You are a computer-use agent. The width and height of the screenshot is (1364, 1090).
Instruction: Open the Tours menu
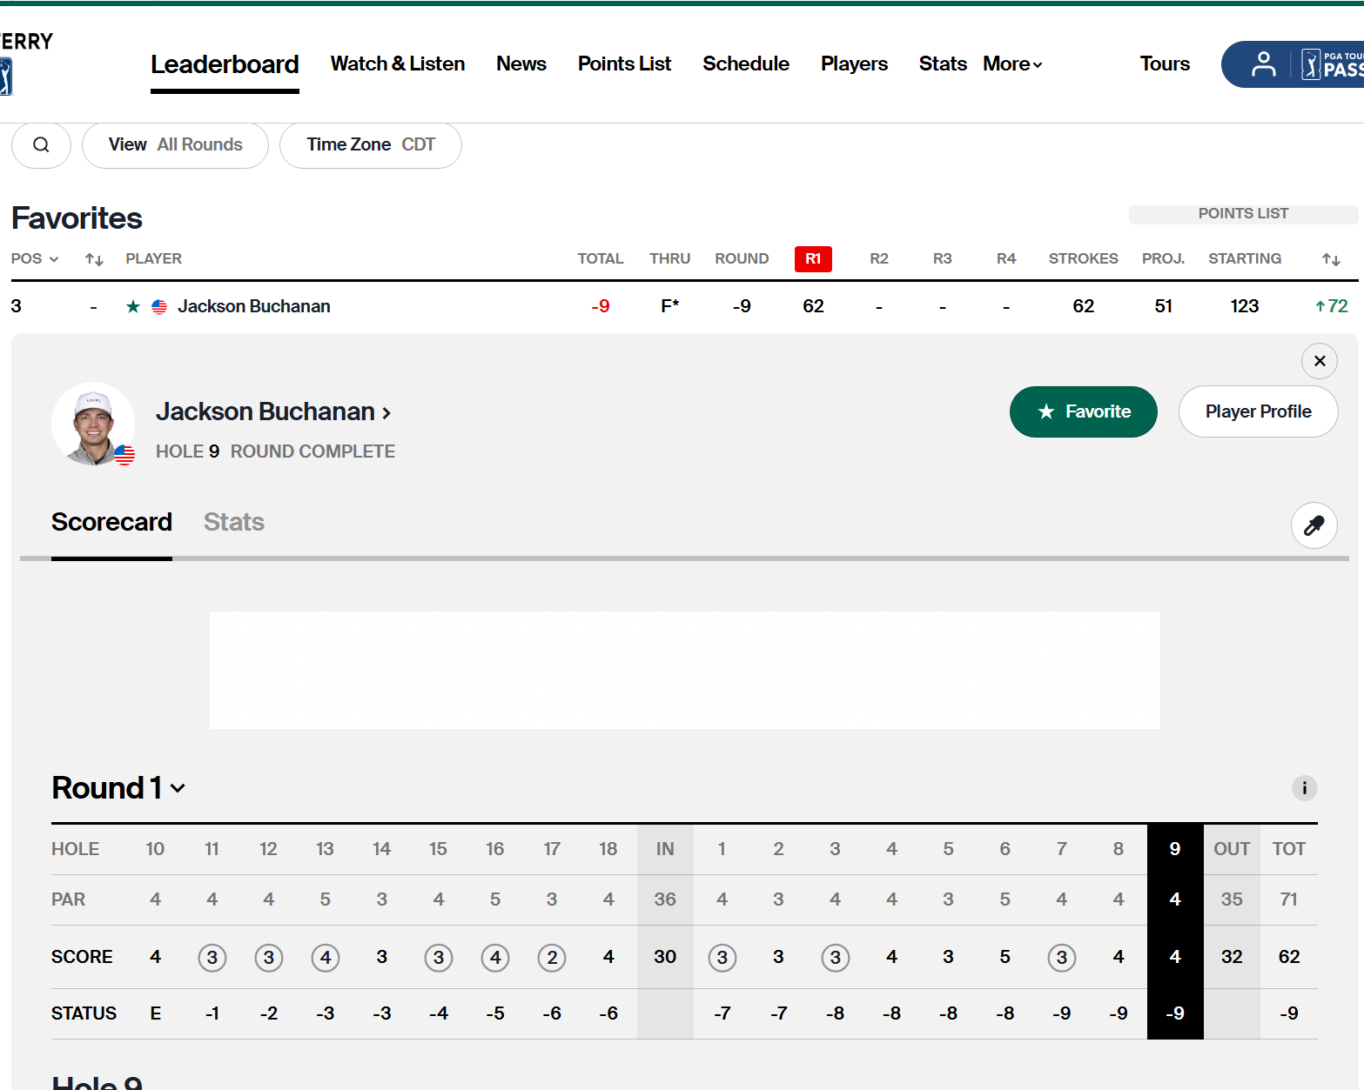[x=1165, y=64]
